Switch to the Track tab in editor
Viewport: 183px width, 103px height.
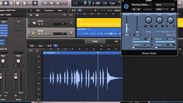pos(95,41)
